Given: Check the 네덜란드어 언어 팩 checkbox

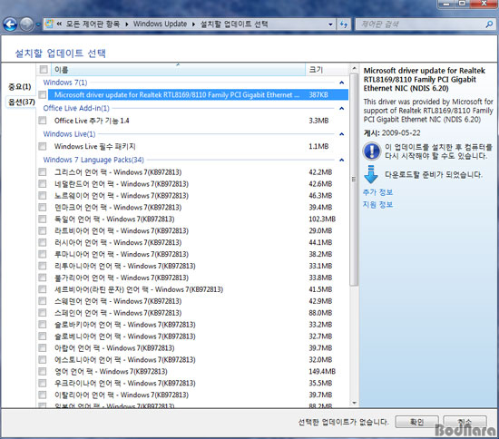Looking at the screenshot, I should click(x=43, y=184).
